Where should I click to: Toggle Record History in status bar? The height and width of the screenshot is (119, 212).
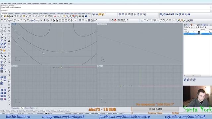pyautogui.click(x=112, y=114)
